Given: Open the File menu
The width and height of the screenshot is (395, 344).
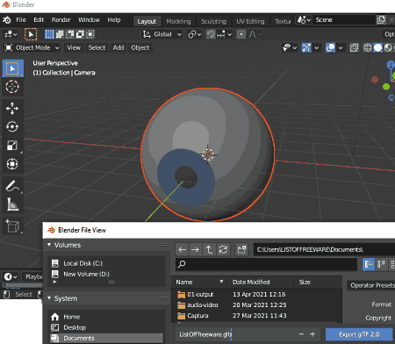Looking at the screenshot, I should coord(21,20).
